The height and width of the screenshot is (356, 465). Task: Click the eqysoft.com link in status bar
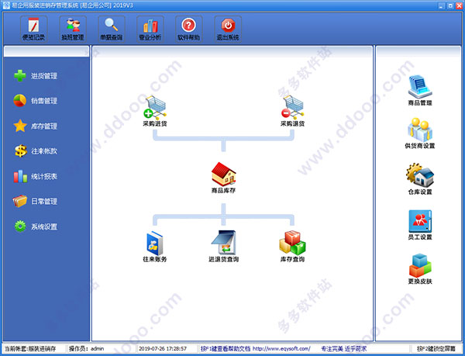281,348
